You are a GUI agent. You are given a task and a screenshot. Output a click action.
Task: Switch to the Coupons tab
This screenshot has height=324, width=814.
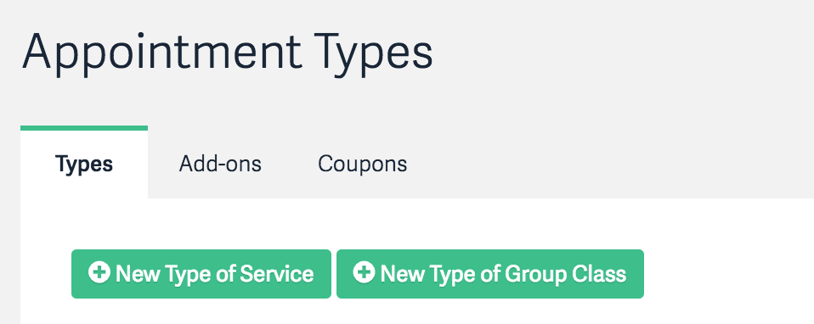[x=362, y=164]
